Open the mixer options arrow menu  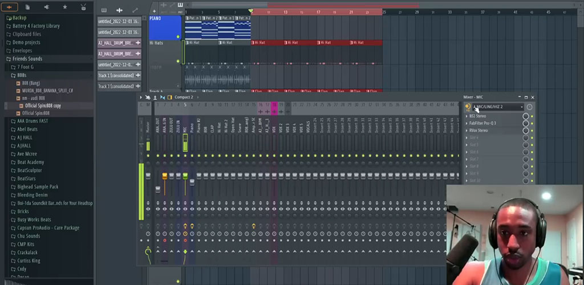pyautogui.click(x=141, y=97)
